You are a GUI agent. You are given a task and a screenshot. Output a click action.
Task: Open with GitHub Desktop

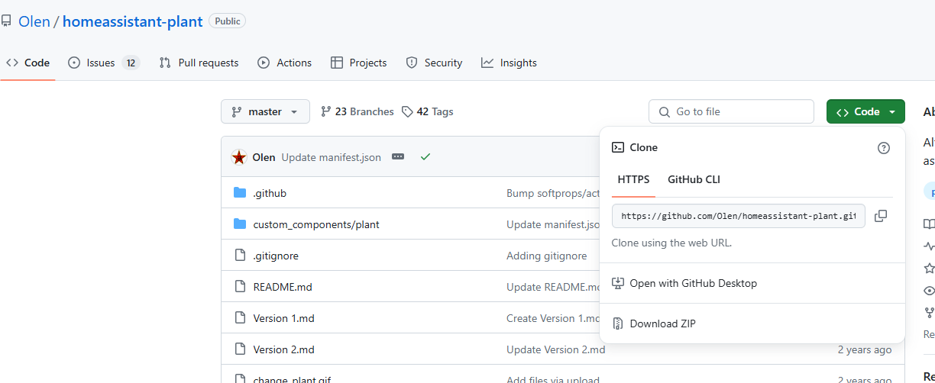click(x=693, y=283)
